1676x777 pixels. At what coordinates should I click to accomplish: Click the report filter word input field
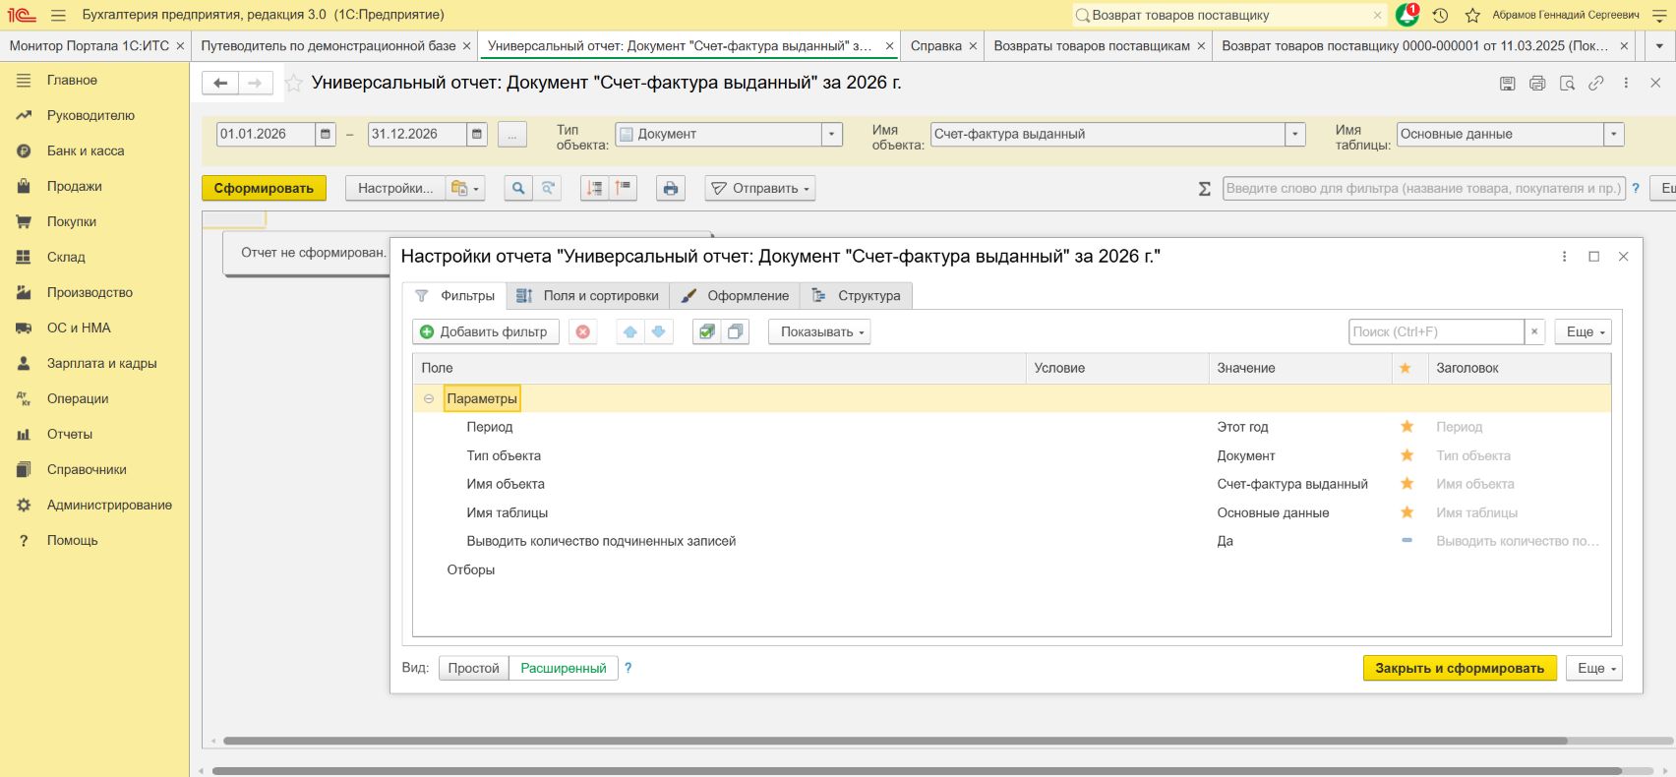pyautogui.click(x=1422, y=188)
